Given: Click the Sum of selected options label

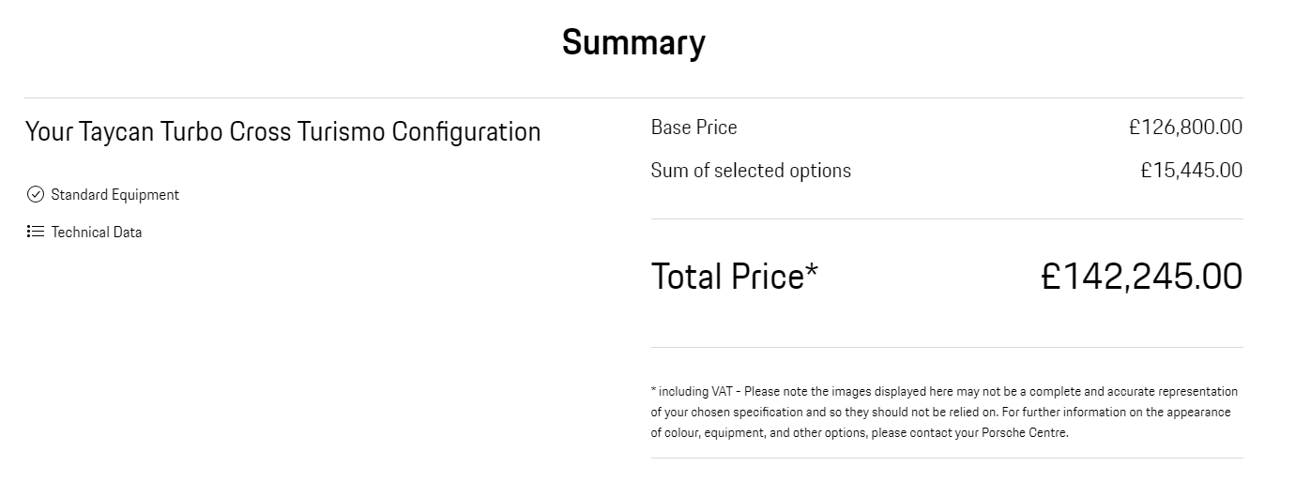Looking at the screenshot, I should [x=751, y=171].
